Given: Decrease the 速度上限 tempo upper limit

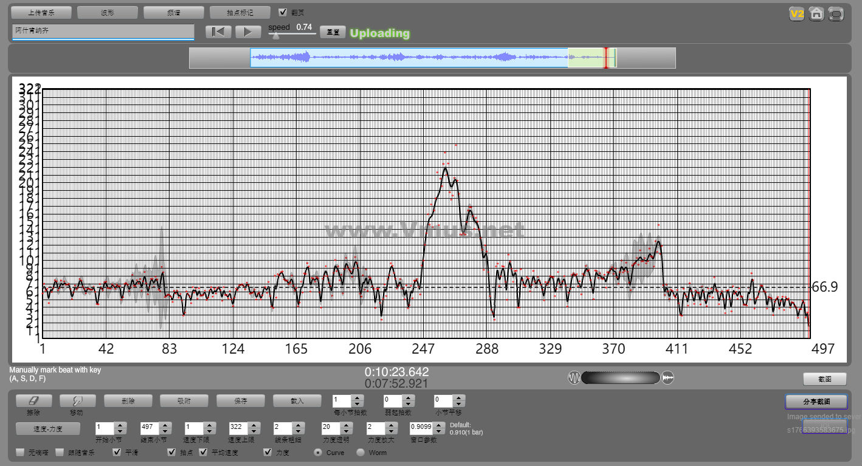Looking at the screenshot, I should point(253,431).
